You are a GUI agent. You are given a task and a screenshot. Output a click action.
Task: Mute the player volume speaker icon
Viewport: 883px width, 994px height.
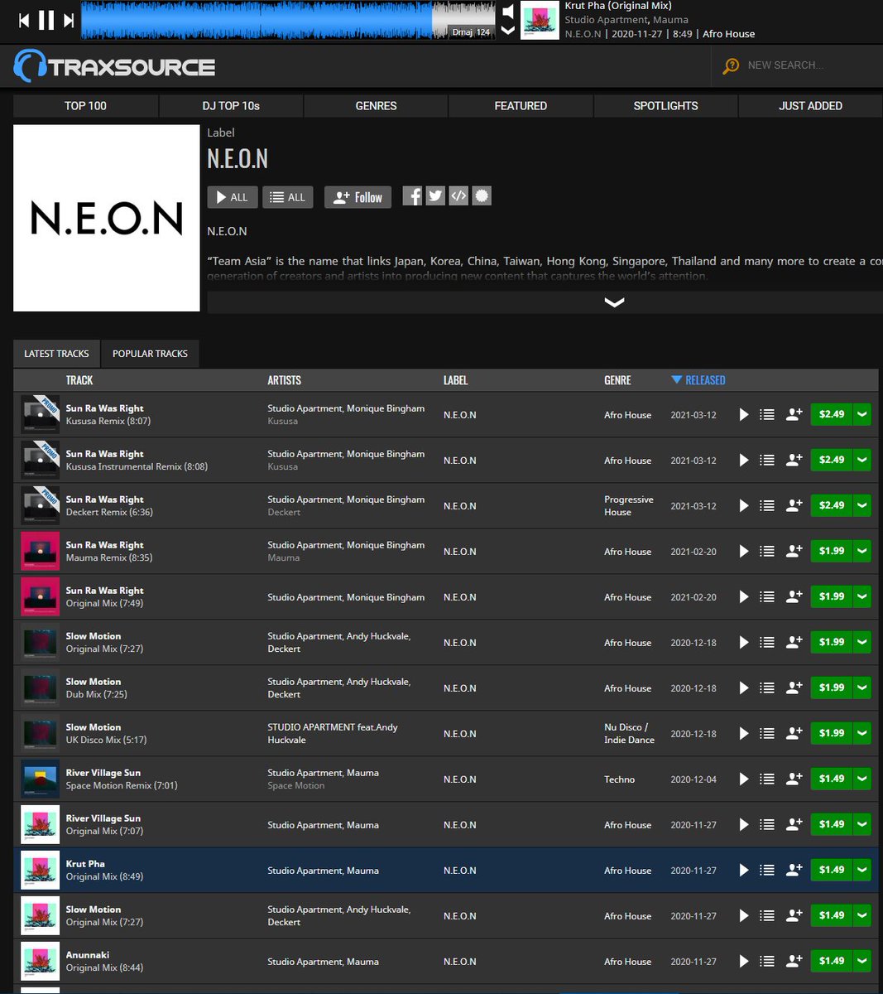508,11
